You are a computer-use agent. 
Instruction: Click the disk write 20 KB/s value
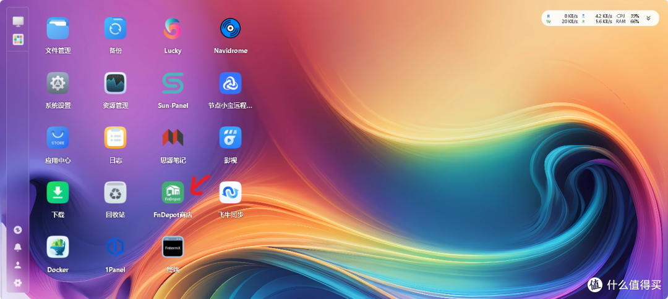[570, 21]
